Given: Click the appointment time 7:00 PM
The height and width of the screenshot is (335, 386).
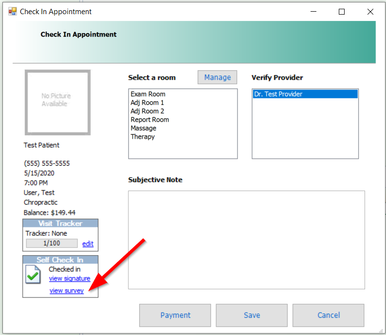Looking at the screenshot, I should (x=36, y=183).
